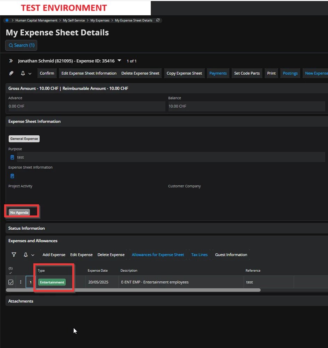Click the Reference cell containing test
The width and height of the screenshot is (328, 348).
pyautogui.click(x=269, y=282)
